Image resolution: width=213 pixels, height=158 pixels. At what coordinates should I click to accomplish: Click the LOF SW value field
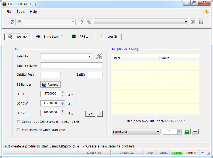click(50, 103)
